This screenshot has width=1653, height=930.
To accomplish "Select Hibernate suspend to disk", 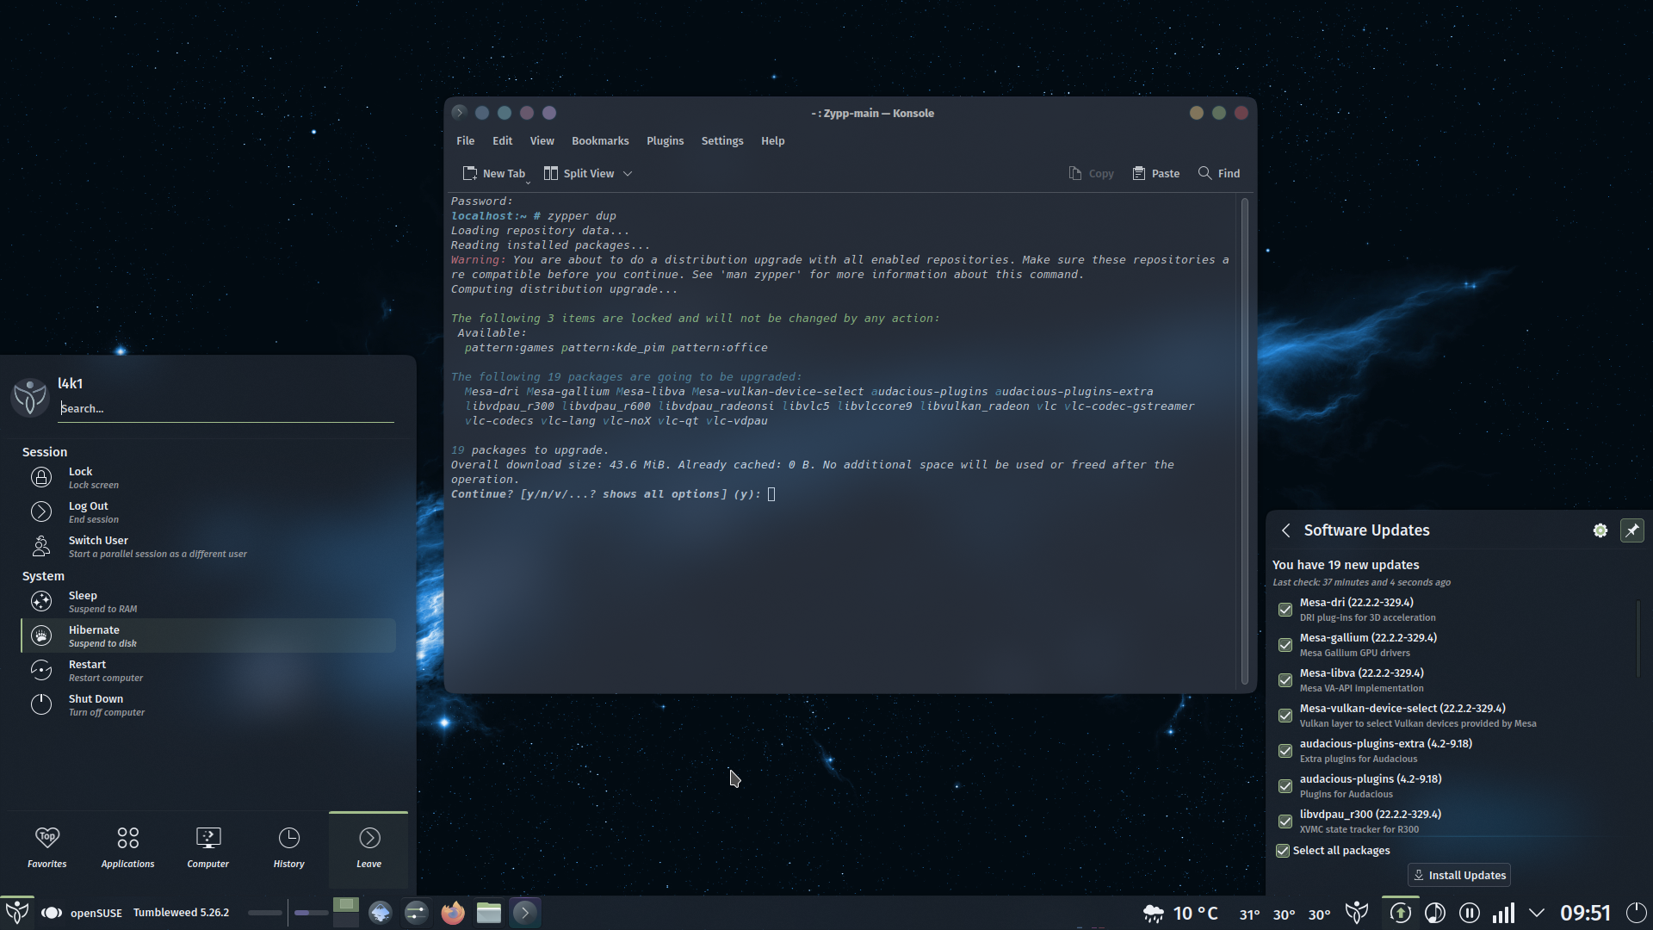I will pyautogui.click(x=208, y=635).
